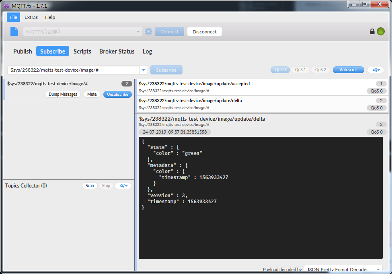Screen dimensions: 392x274
Task: Click the lock security icon
Action: pyautogui.click(x=372, y=31)
